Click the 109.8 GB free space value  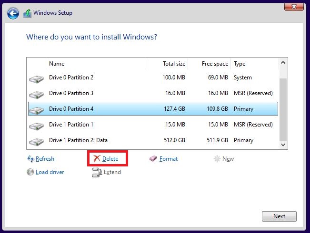[217, 109]
